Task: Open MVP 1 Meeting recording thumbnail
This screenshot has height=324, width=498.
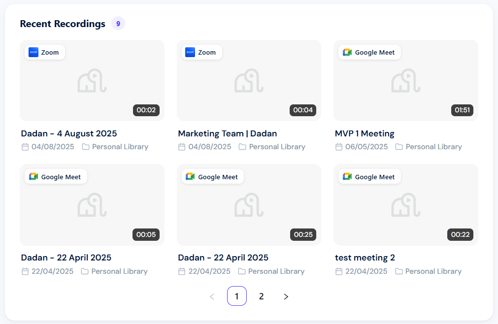Action: point(406,81)
